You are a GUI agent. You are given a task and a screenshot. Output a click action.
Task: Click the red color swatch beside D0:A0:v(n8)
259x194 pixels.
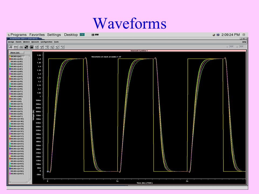click(10, 99)
